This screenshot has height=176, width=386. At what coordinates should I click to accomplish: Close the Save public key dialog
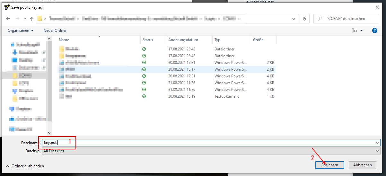click(x=377, y=7)
